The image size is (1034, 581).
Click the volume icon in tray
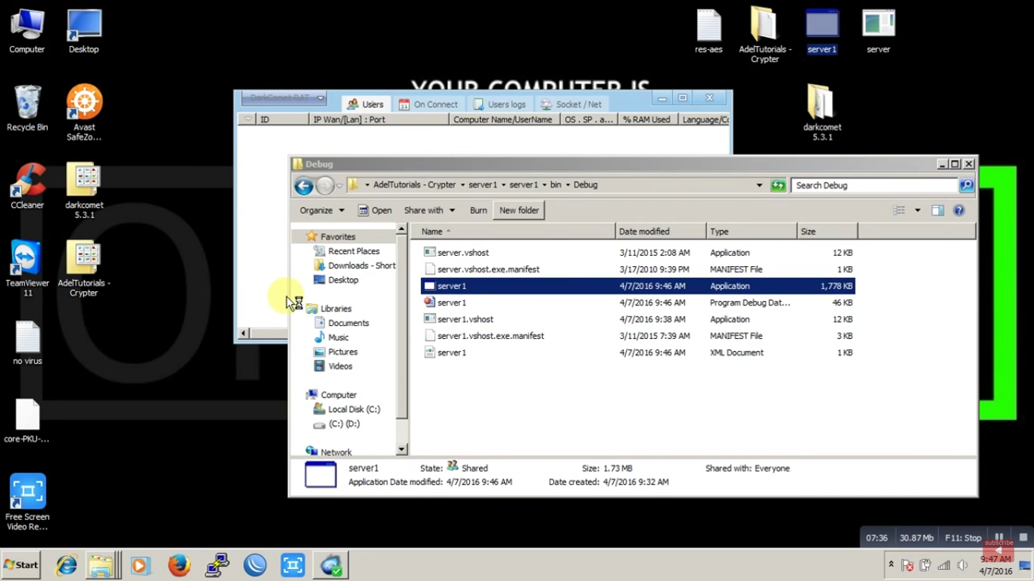963,565
